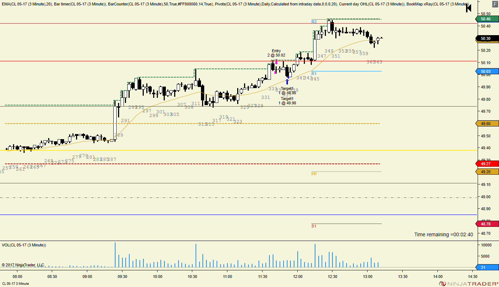Click the blue 21 volume marker
This screenshot has height=287, width=499.
(488, 267)
